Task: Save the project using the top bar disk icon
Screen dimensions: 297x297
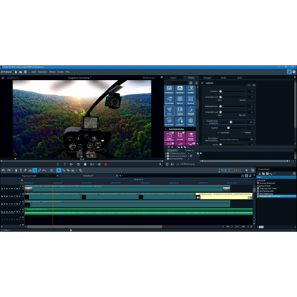Action: 25,72
